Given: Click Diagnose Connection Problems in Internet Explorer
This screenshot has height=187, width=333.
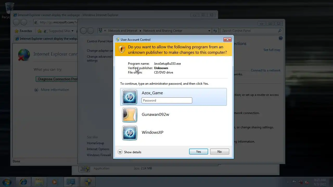Looking at the screenshot, I should [56, 79].
